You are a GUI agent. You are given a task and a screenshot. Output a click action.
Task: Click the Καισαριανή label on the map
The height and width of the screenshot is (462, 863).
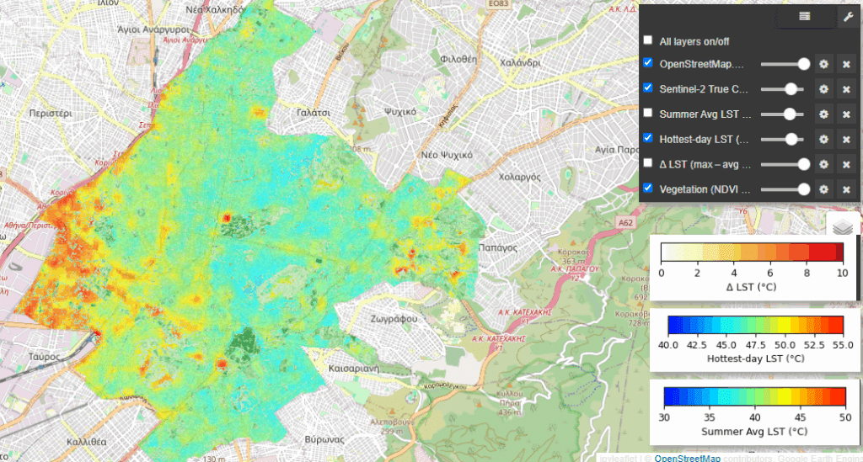tap(353, 368)
